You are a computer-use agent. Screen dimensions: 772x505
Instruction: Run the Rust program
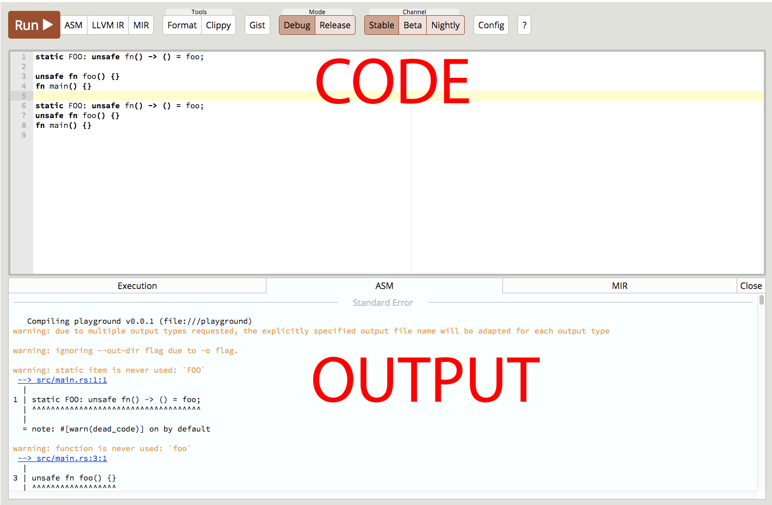tap(34, 24)
